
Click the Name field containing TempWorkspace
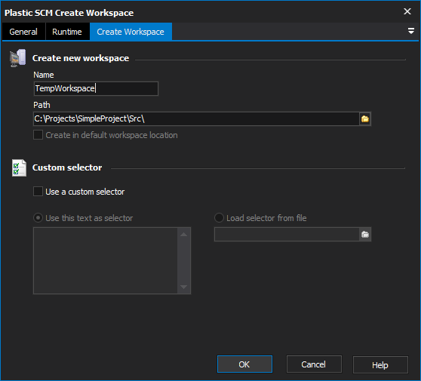click(x=96, y=88)
